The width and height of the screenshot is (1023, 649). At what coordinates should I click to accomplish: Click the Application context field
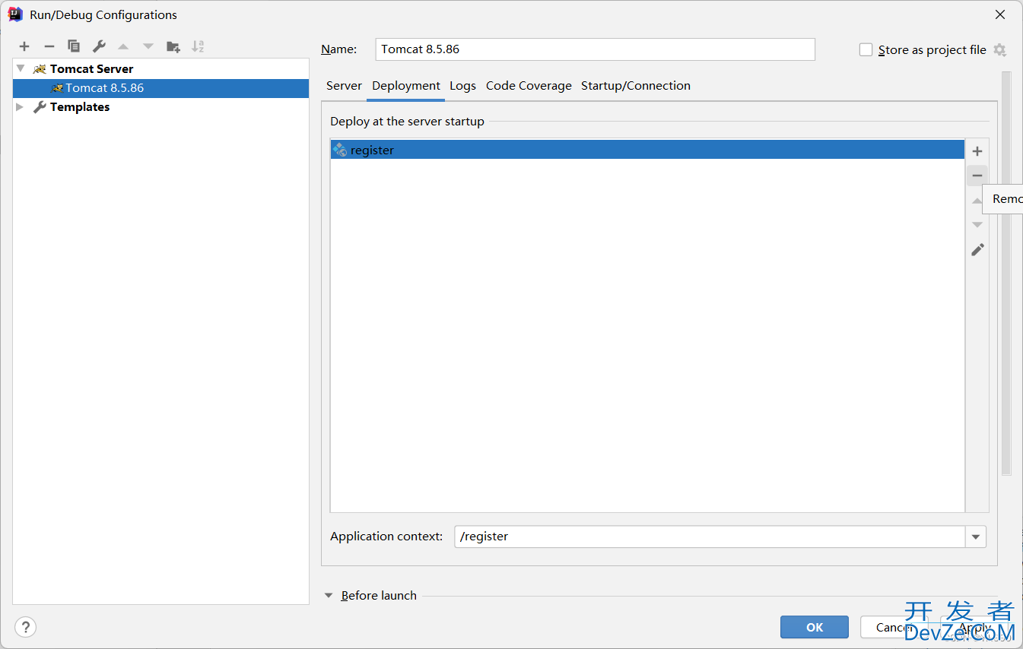710,537
